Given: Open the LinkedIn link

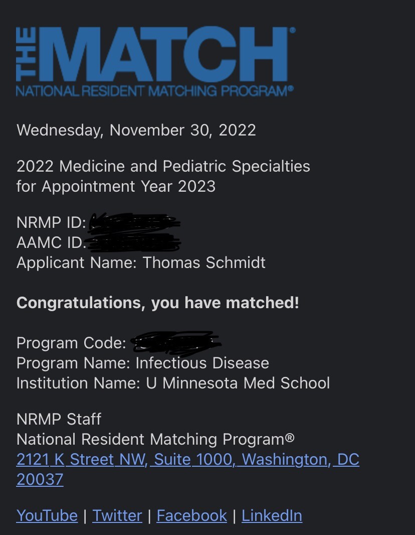Looking at the screenshot, I should [272, 515].
